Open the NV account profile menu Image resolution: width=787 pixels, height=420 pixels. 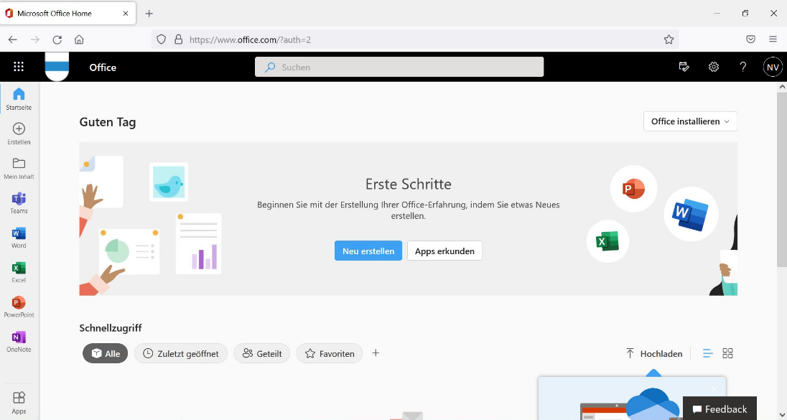pyautogui.click(x=772, y=67)
